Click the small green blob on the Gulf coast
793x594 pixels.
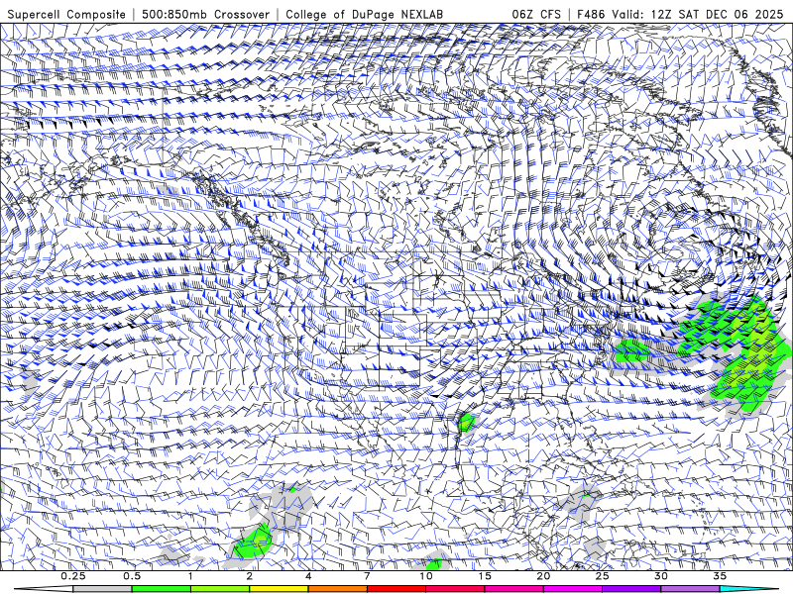tap(466, 423)
